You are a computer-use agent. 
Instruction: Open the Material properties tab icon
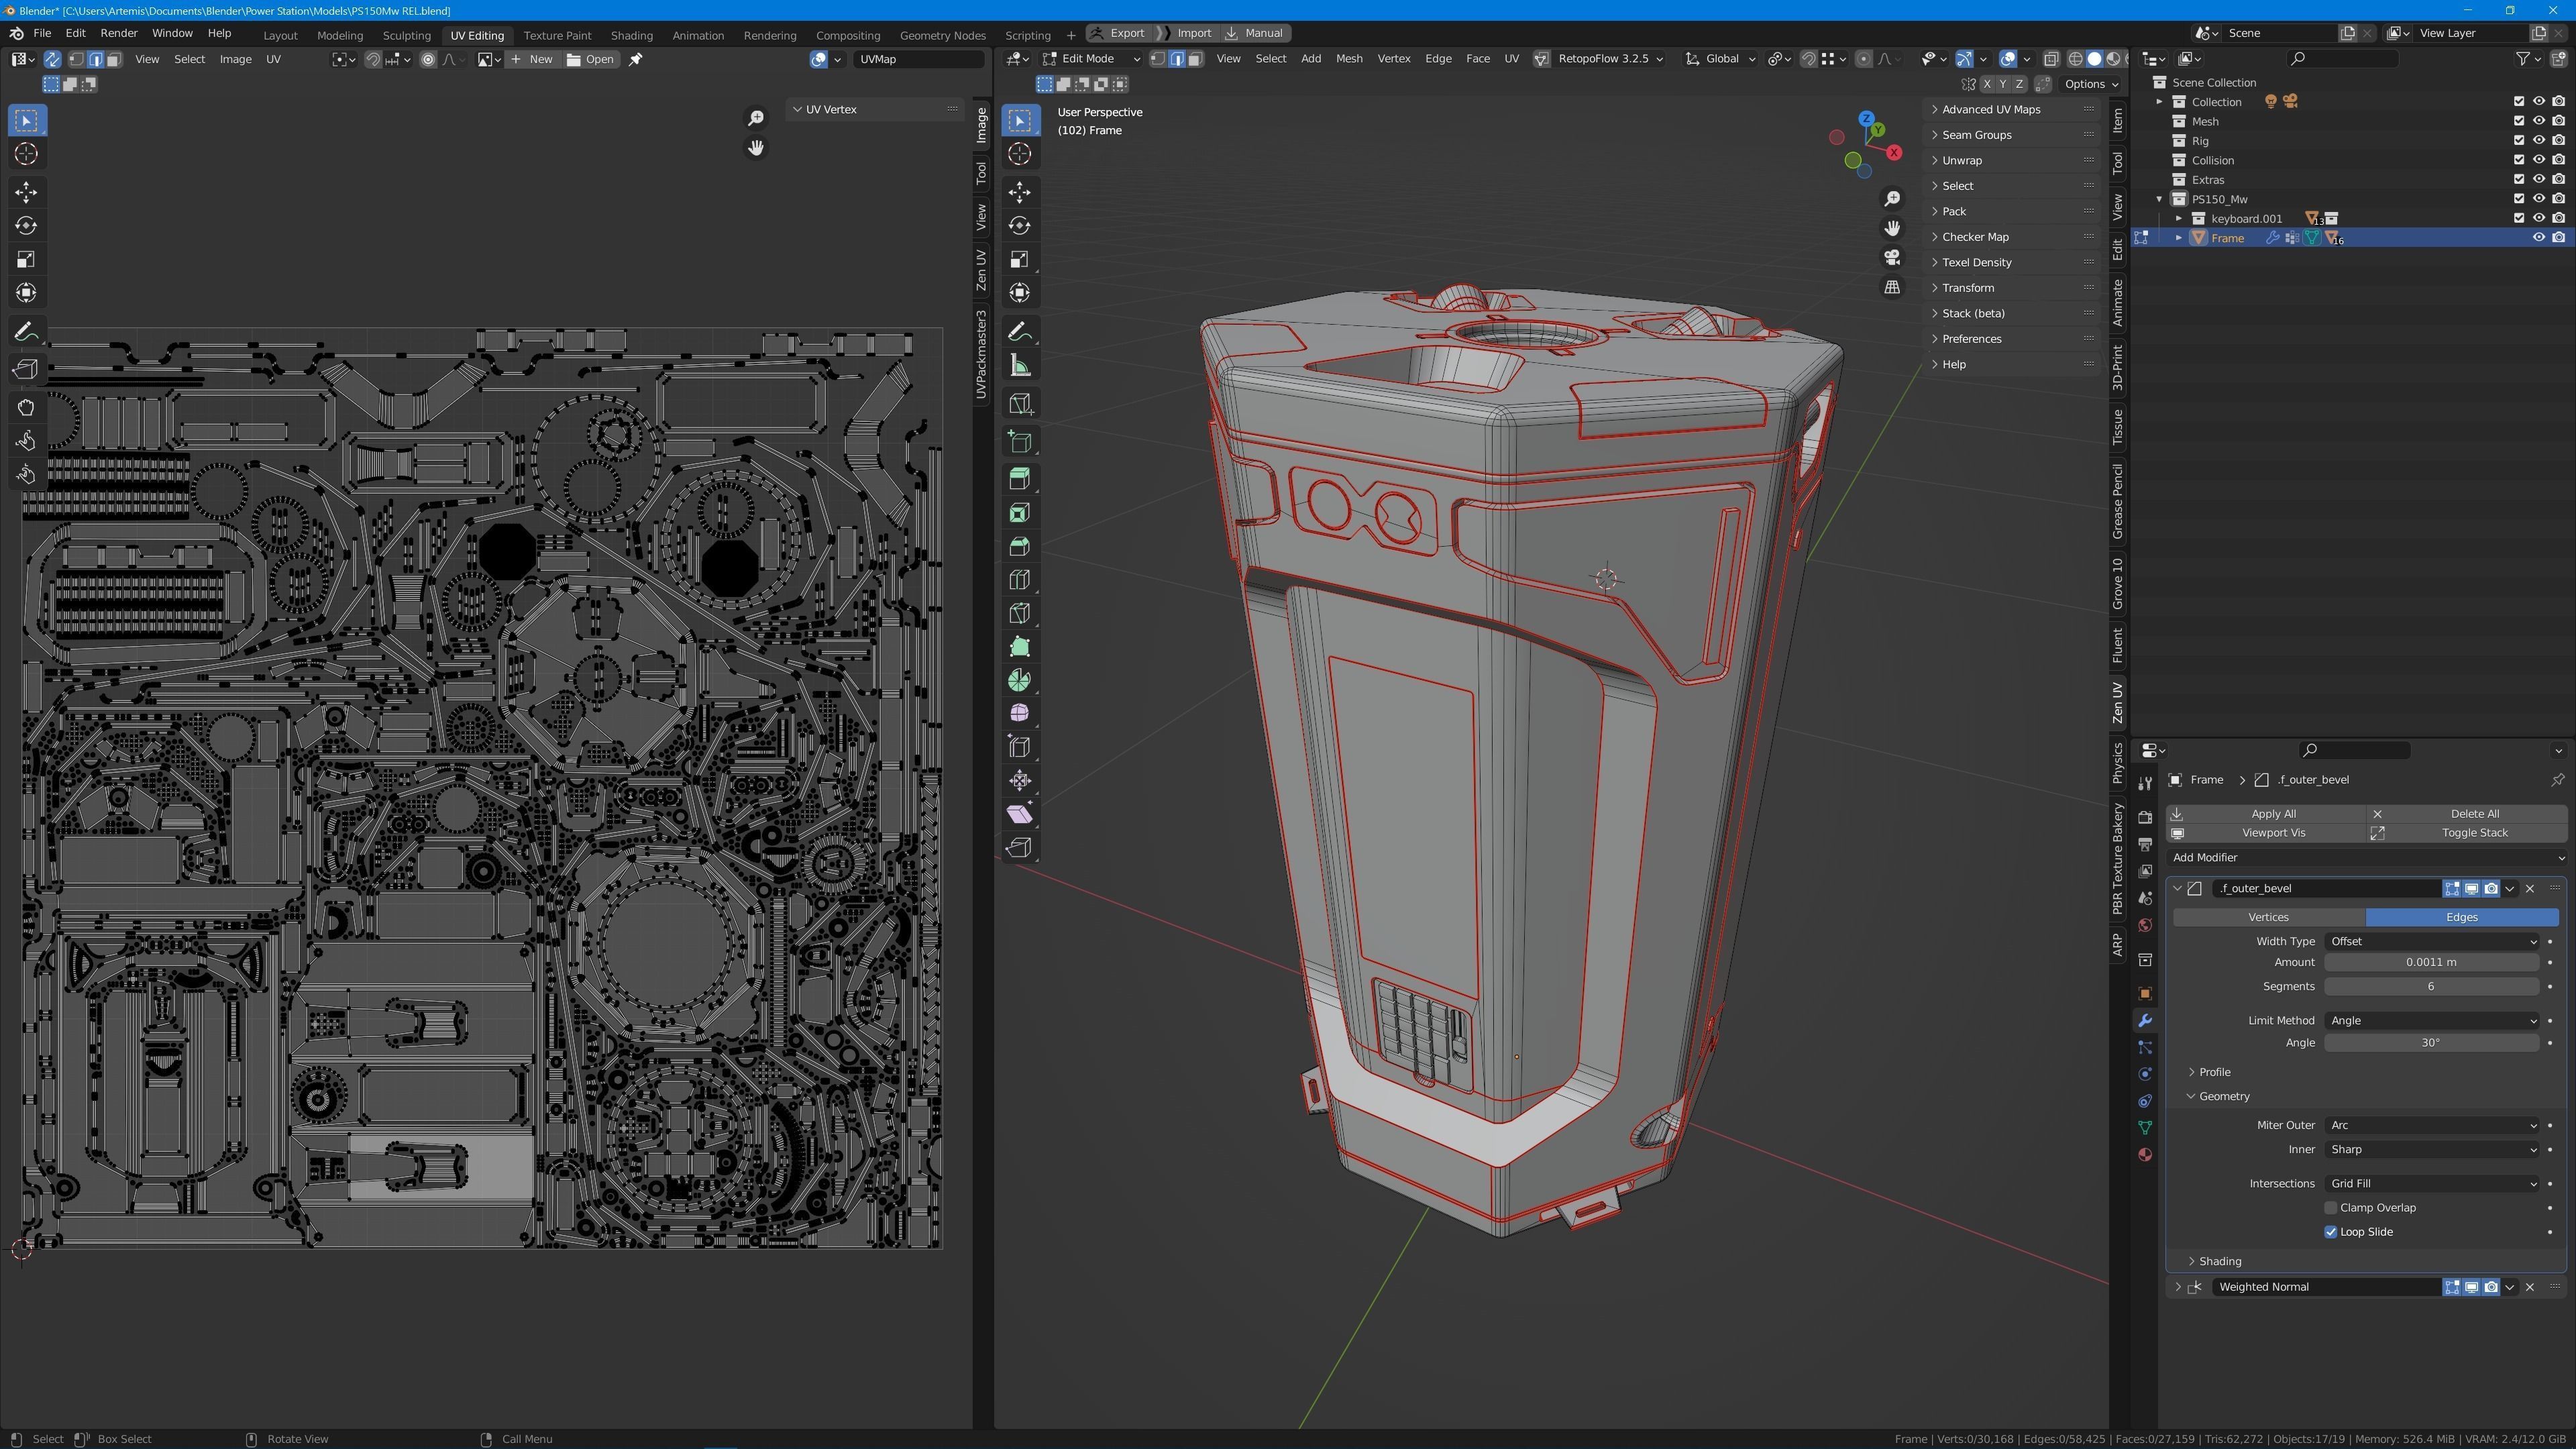[x=2144, y=1155]
